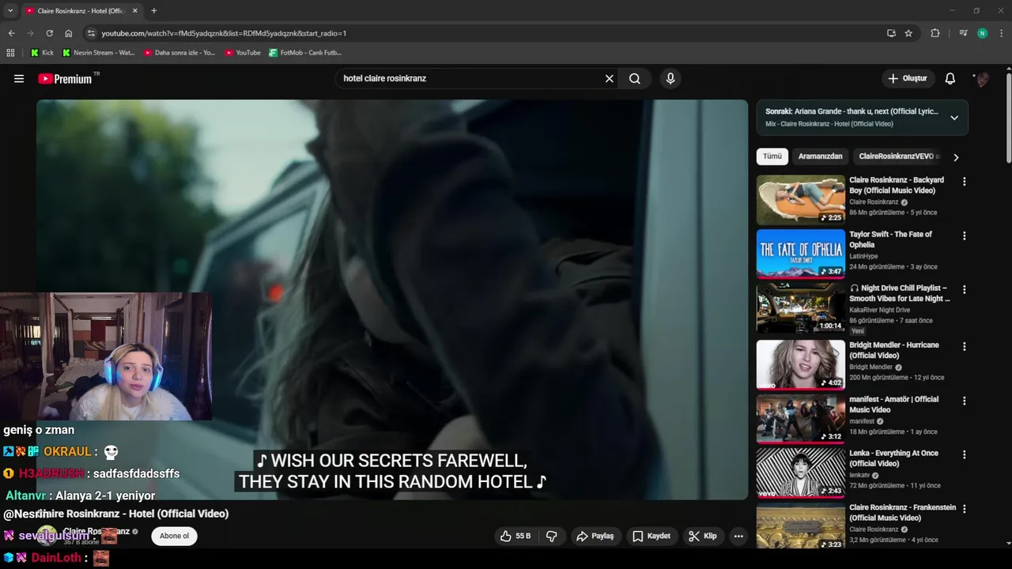Open KakaRiver Night Drive channel name
The width and height of the screenshot is (1012, 569).
pyautogui.click(x=879, y=310)
